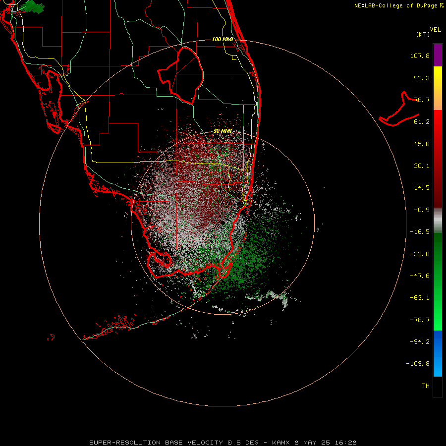Click the -78.7 velocity scale value
Screen dimensions: 446x446
tap(420, 320)
